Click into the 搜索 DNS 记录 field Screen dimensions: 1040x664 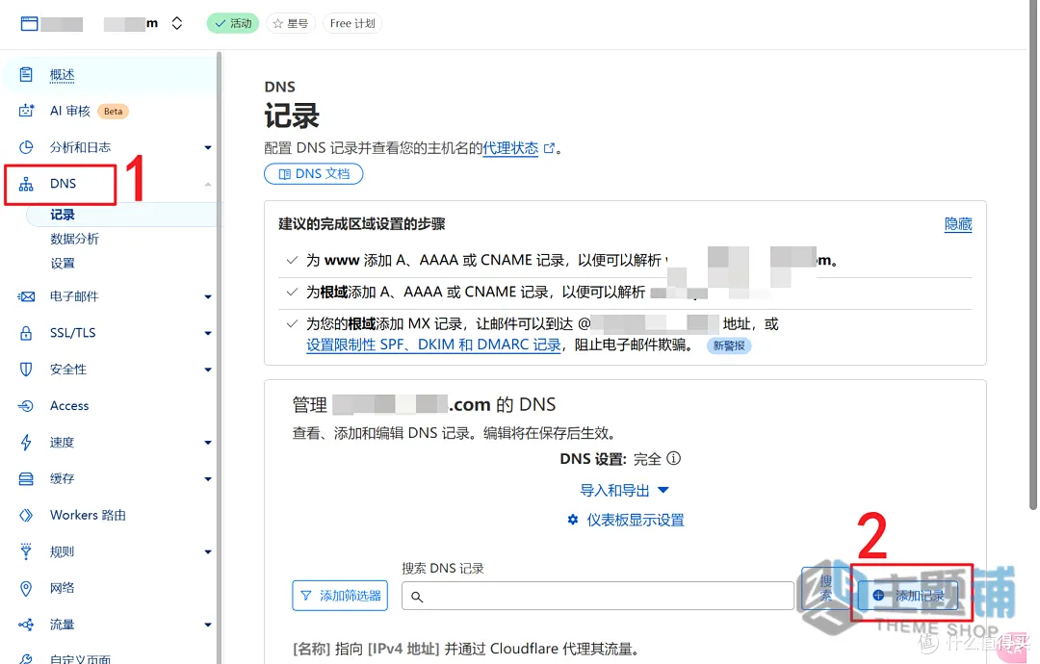point(598,596)
